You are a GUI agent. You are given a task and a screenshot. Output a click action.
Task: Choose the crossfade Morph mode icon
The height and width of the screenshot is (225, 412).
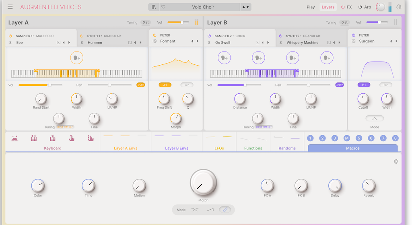195,210
